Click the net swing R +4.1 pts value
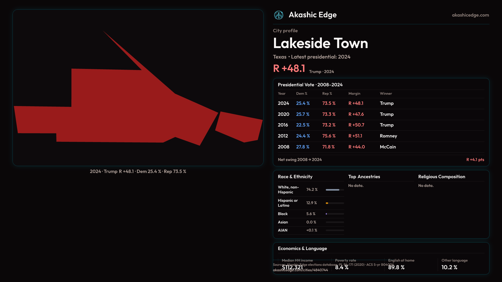502x282 pixels. click(x=475, y=160)
